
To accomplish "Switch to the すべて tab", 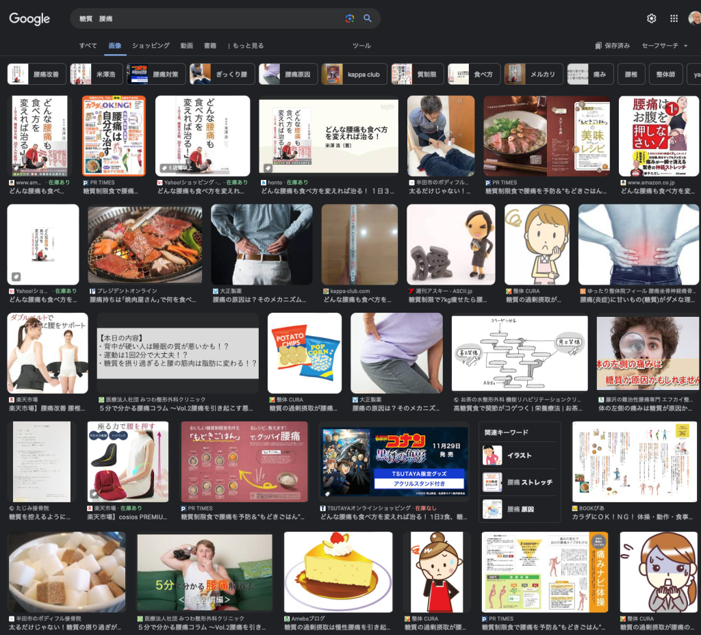I will tap(88, 46).
